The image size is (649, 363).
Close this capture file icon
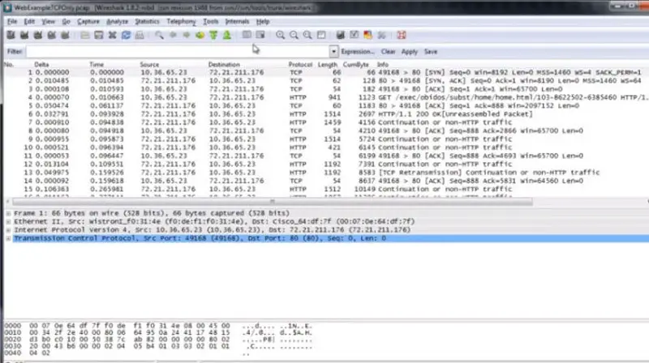pos(112,35)
